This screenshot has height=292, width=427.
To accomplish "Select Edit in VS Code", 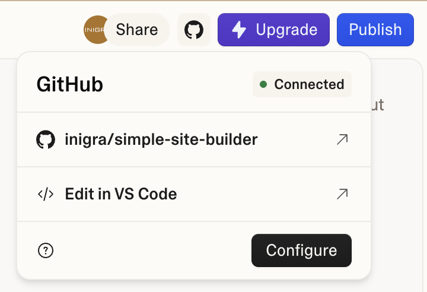I will click(x=121, y=194).
